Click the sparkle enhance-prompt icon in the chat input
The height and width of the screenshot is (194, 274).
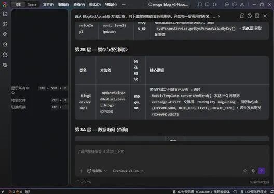[x=245, y=171]
